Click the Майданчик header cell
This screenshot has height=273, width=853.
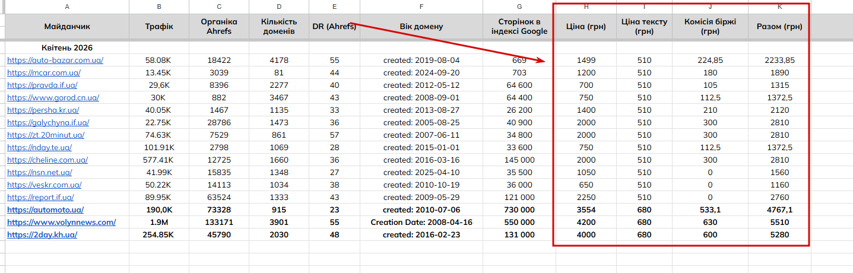[x=67, y=27]
